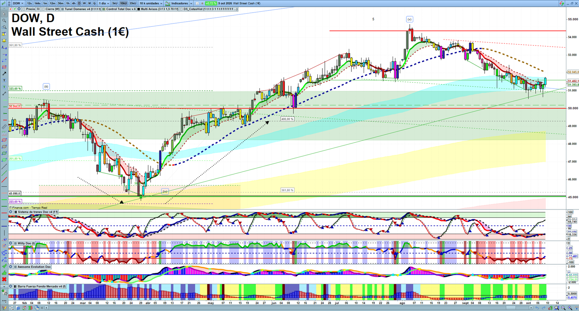Choose the red diagonal line tool
This screenshot has height=311, width=579.
4,180
